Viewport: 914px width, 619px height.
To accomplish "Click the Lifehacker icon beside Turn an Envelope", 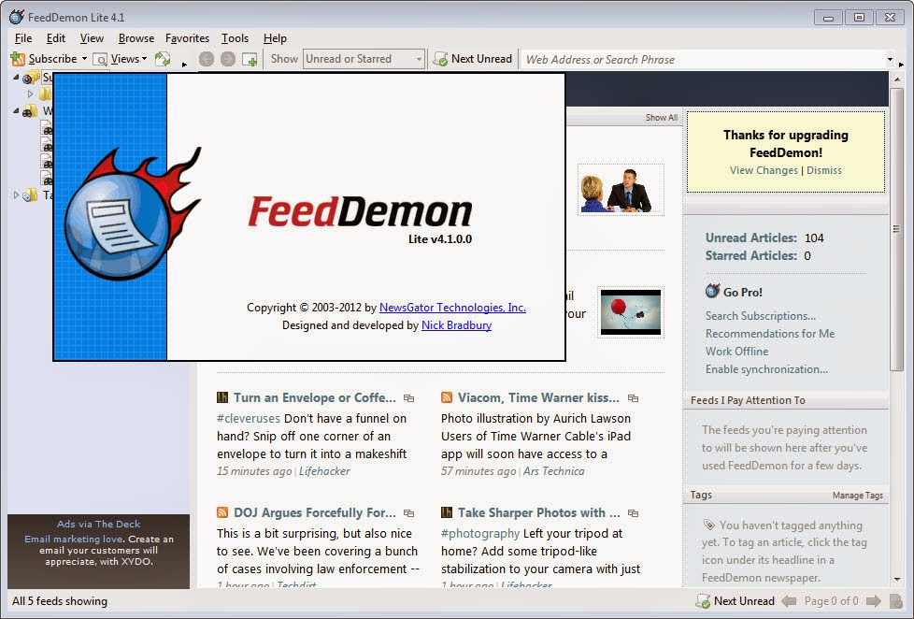I will (222, 398).
